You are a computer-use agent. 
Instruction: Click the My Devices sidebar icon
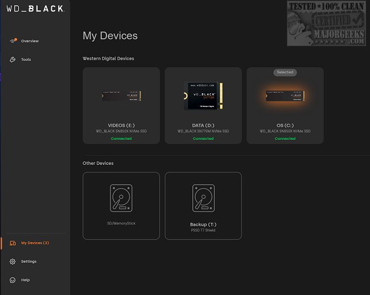pyautogui.click(x=13, y=243)
